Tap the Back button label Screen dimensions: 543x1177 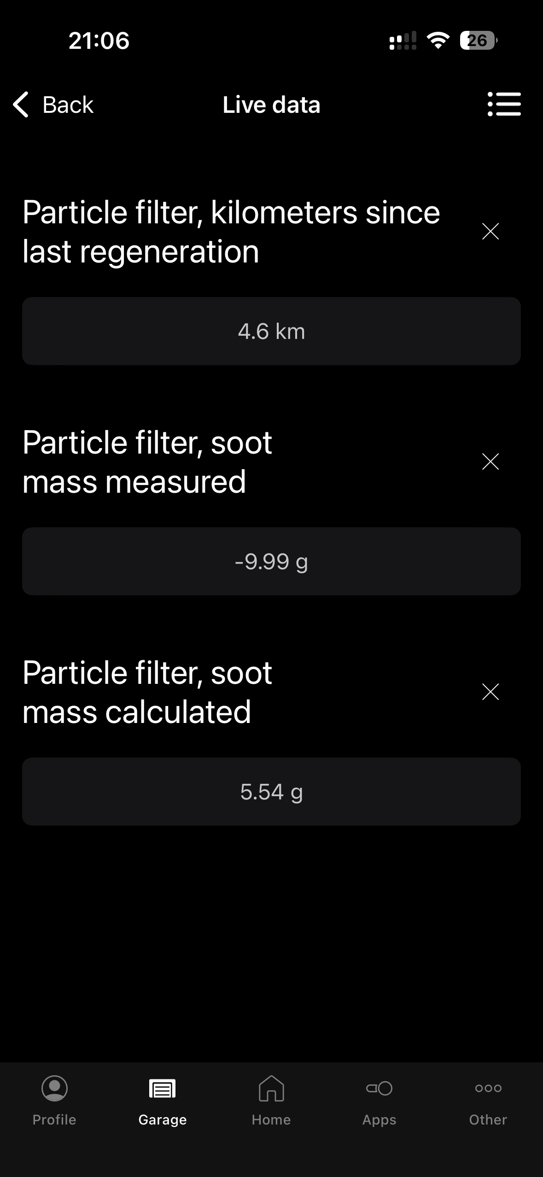pos(68,105)
